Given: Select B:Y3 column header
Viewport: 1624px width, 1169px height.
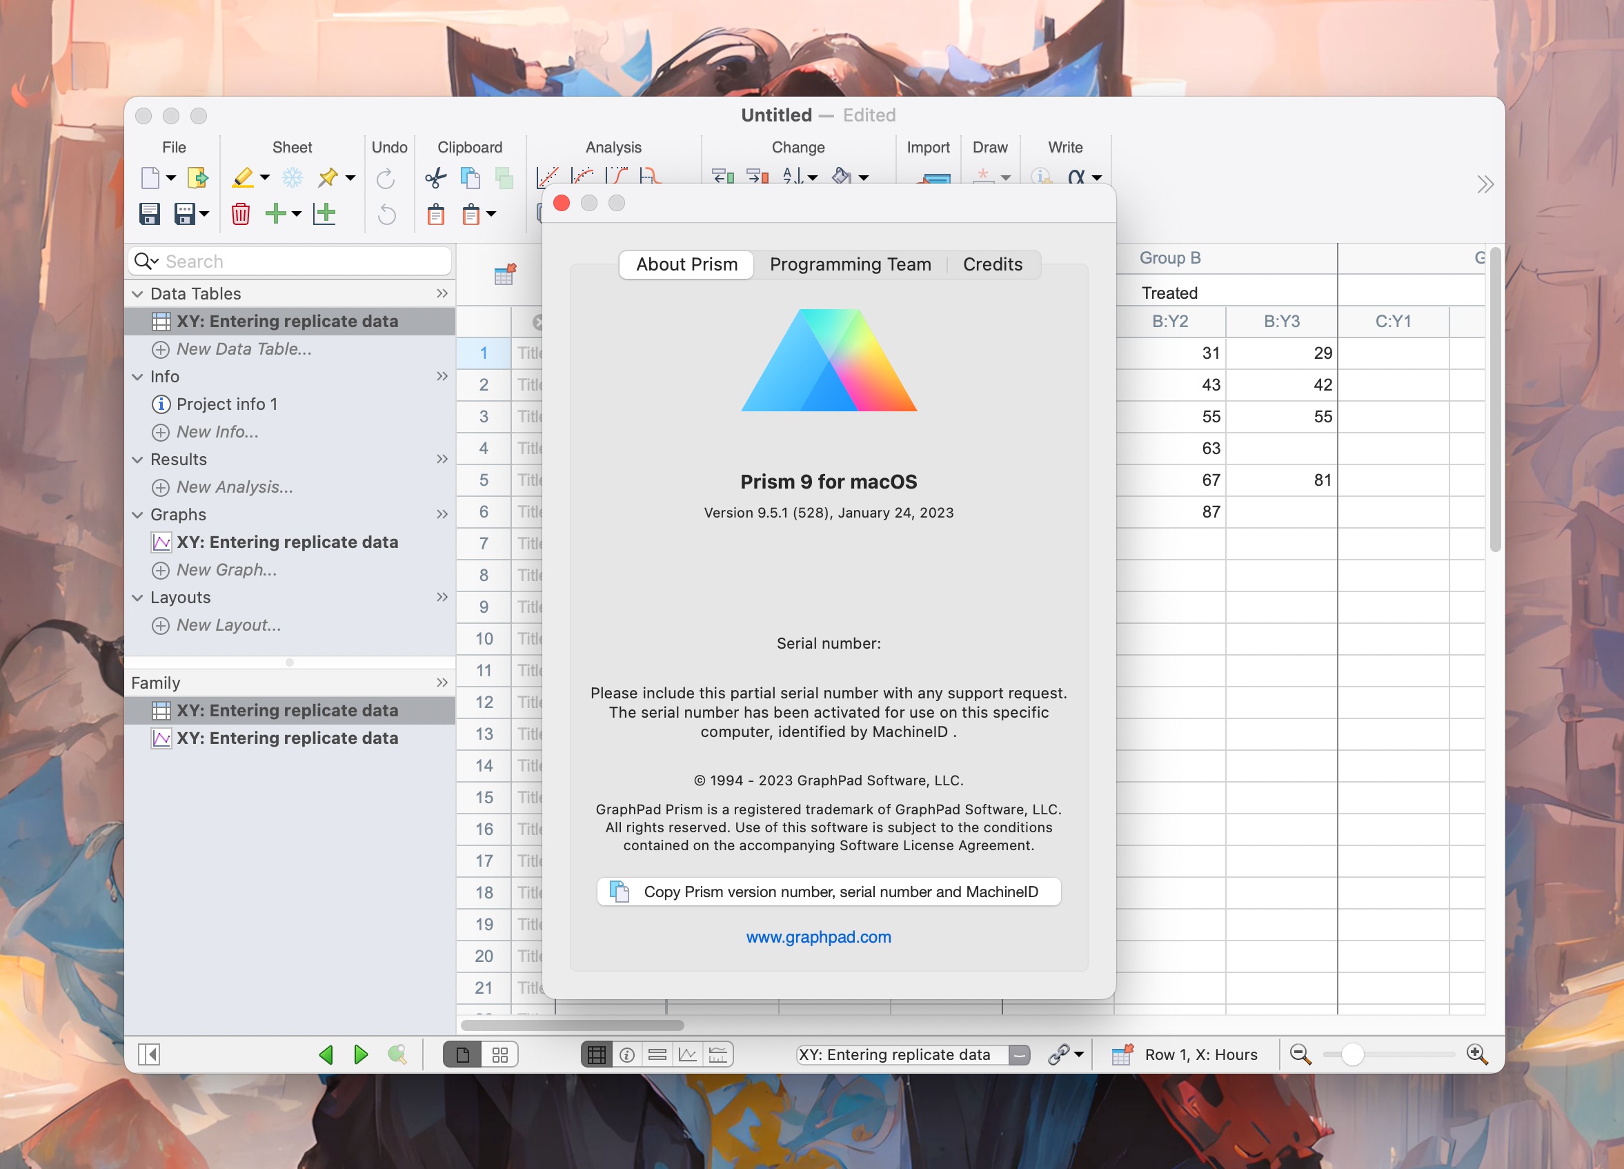Looking at the screenshot, I should tap(1282, 322).
